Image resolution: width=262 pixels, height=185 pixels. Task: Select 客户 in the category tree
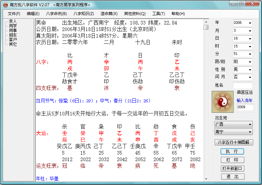tap(13, 40)
